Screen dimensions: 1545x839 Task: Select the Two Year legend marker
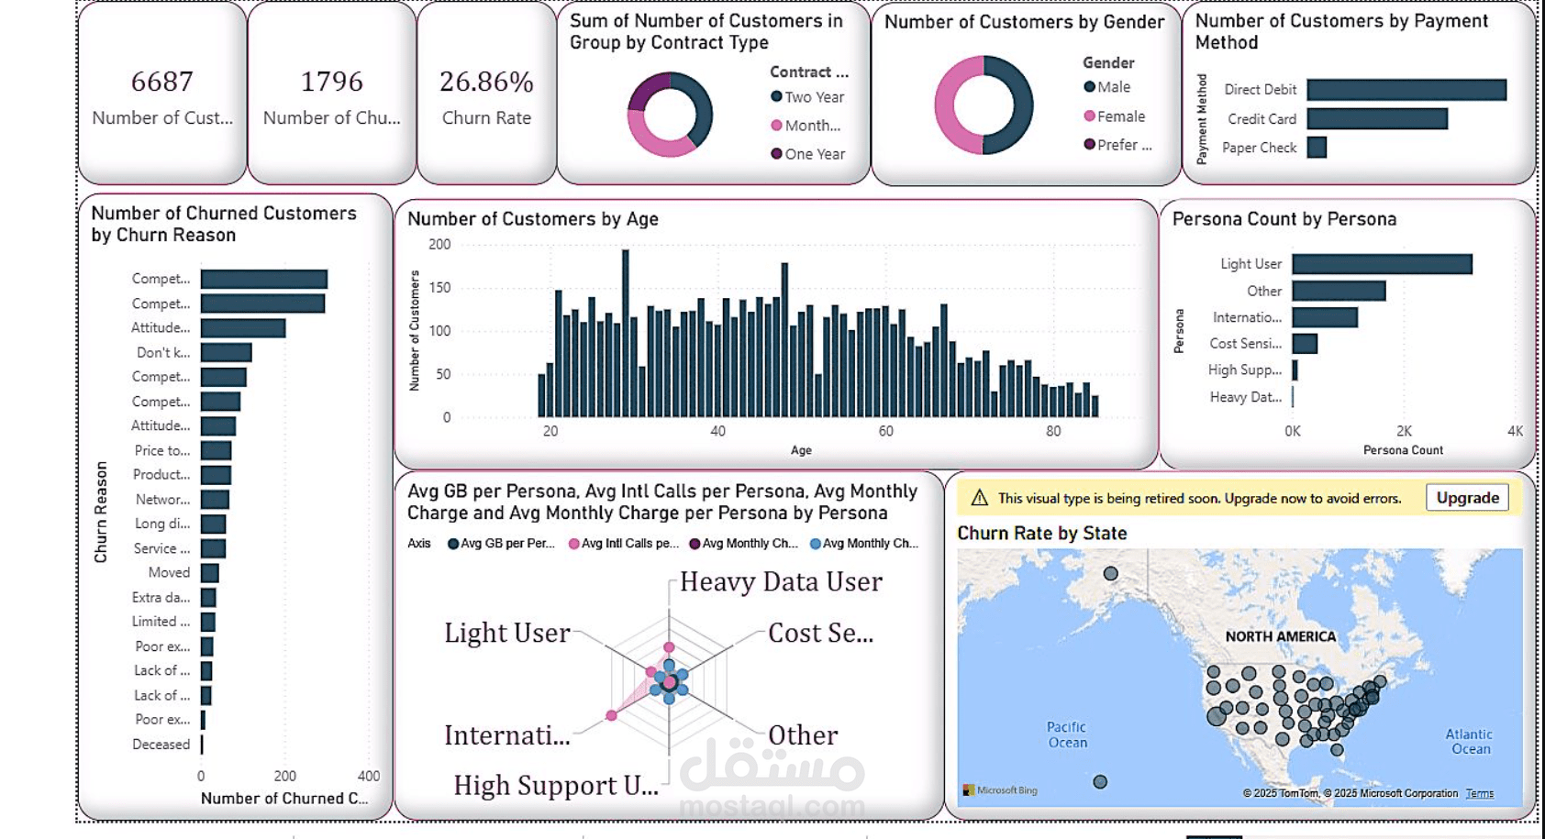click(x=776, y=96)
